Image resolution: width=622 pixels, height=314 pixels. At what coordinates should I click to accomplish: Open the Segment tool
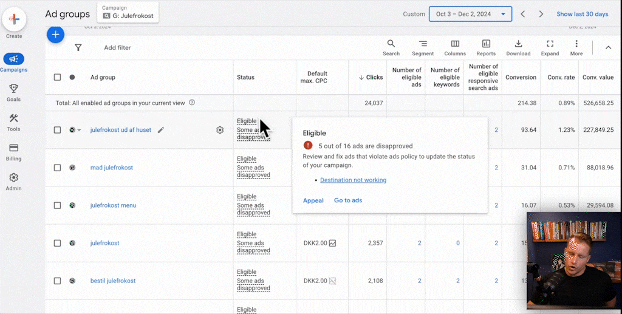tap(423, 47)
